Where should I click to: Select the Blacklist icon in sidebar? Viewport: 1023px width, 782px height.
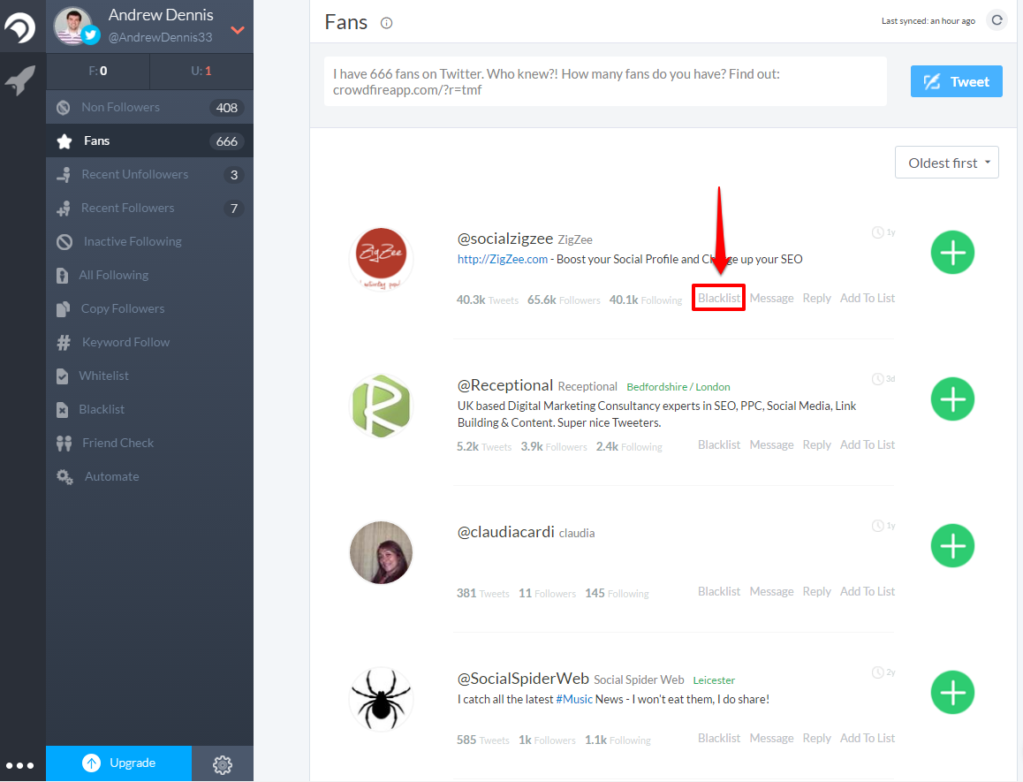64,409
